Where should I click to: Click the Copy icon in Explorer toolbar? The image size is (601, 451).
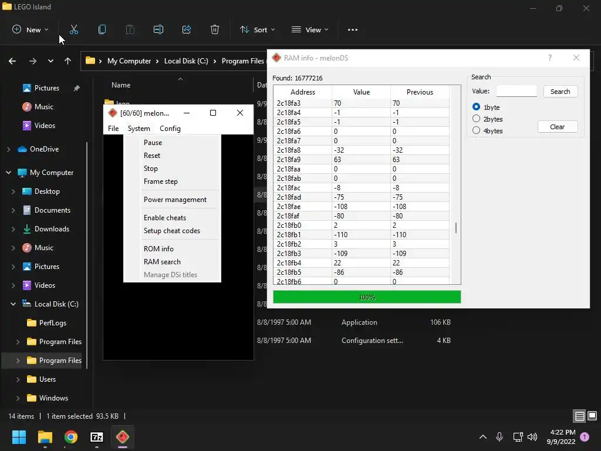(102, 29)
